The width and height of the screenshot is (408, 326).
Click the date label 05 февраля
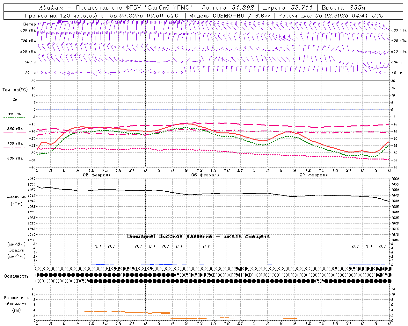[x=97, y=175]
